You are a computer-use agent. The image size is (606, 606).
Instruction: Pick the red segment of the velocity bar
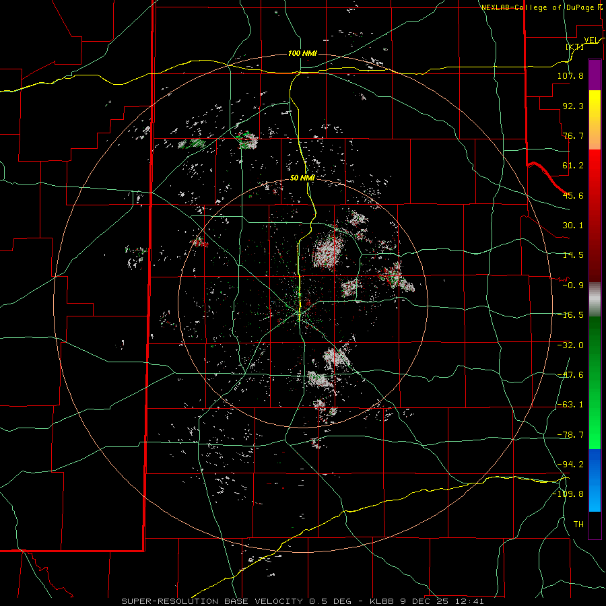click(x=595, y=215)
